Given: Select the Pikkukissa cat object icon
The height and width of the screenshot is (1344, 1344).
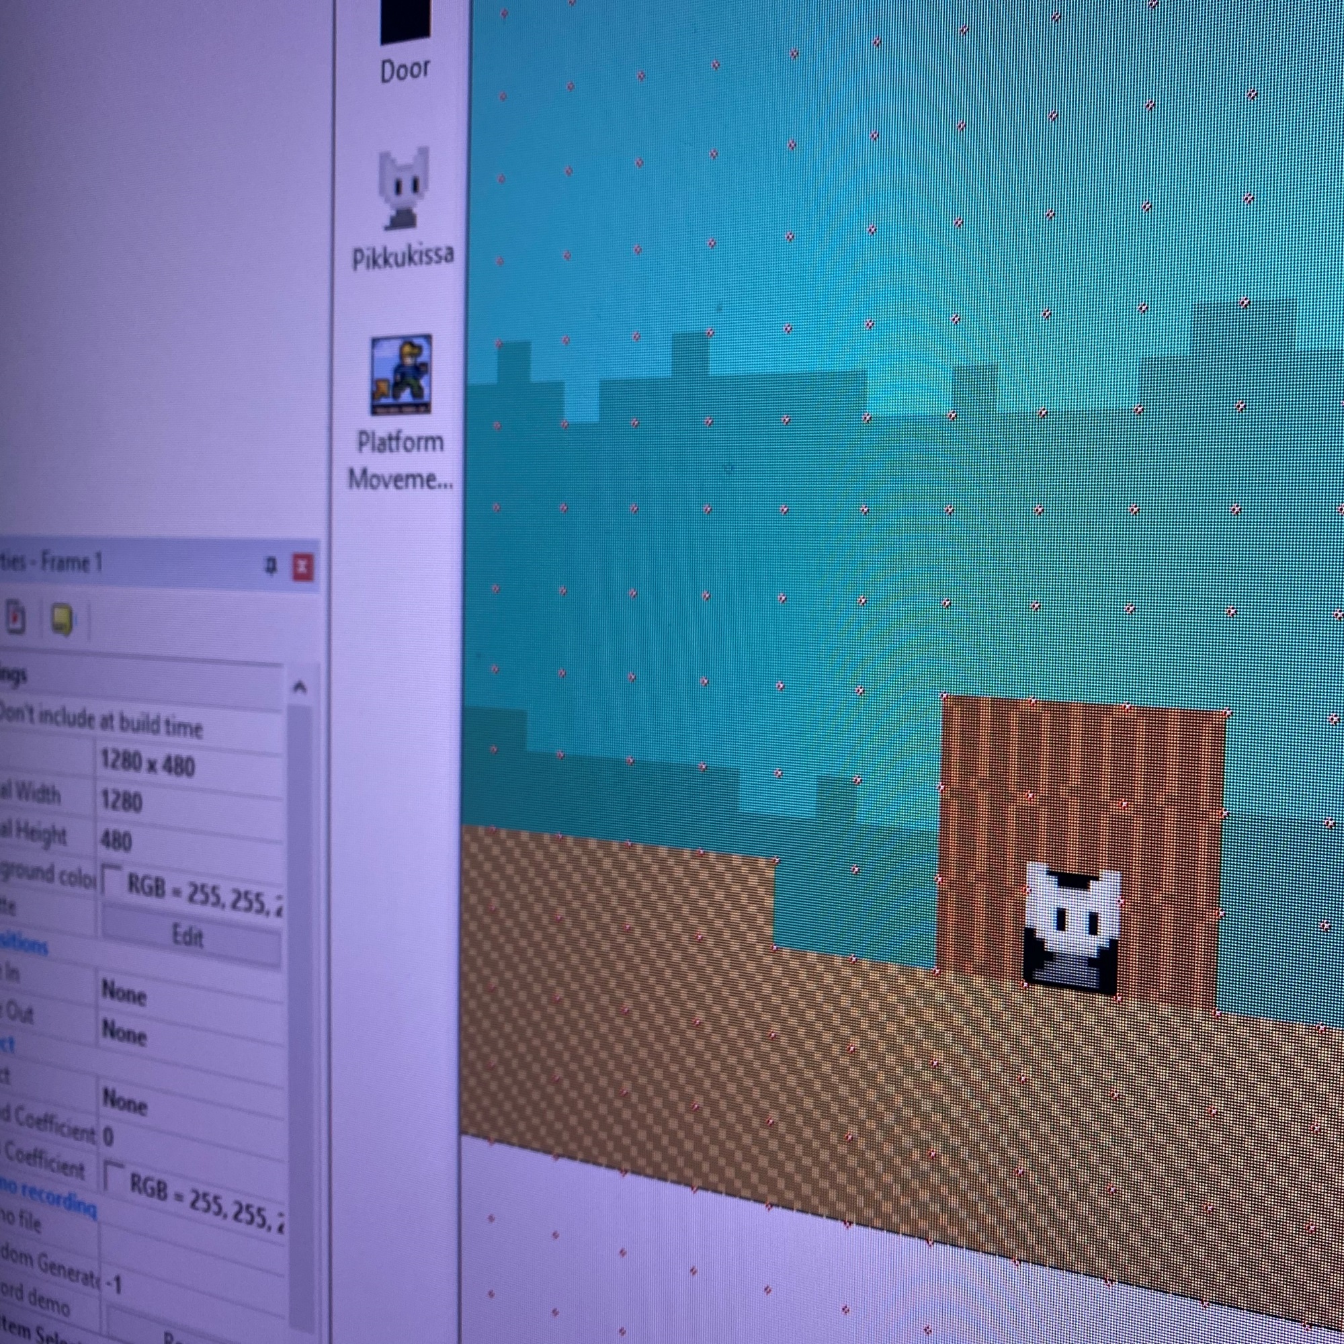Looking at the screenshot, I should (x=402, y=190).
